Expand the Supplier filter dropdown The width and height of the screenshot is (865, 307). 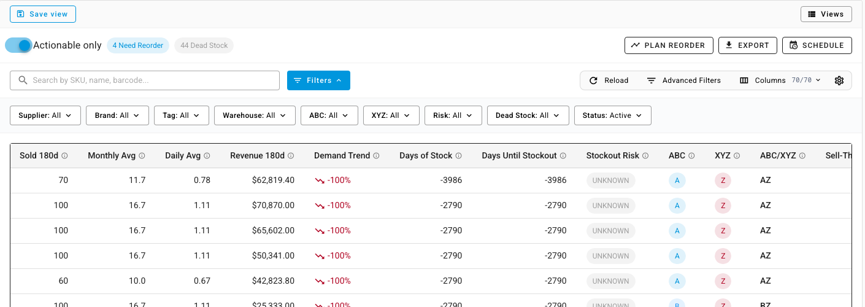point(45,115)
